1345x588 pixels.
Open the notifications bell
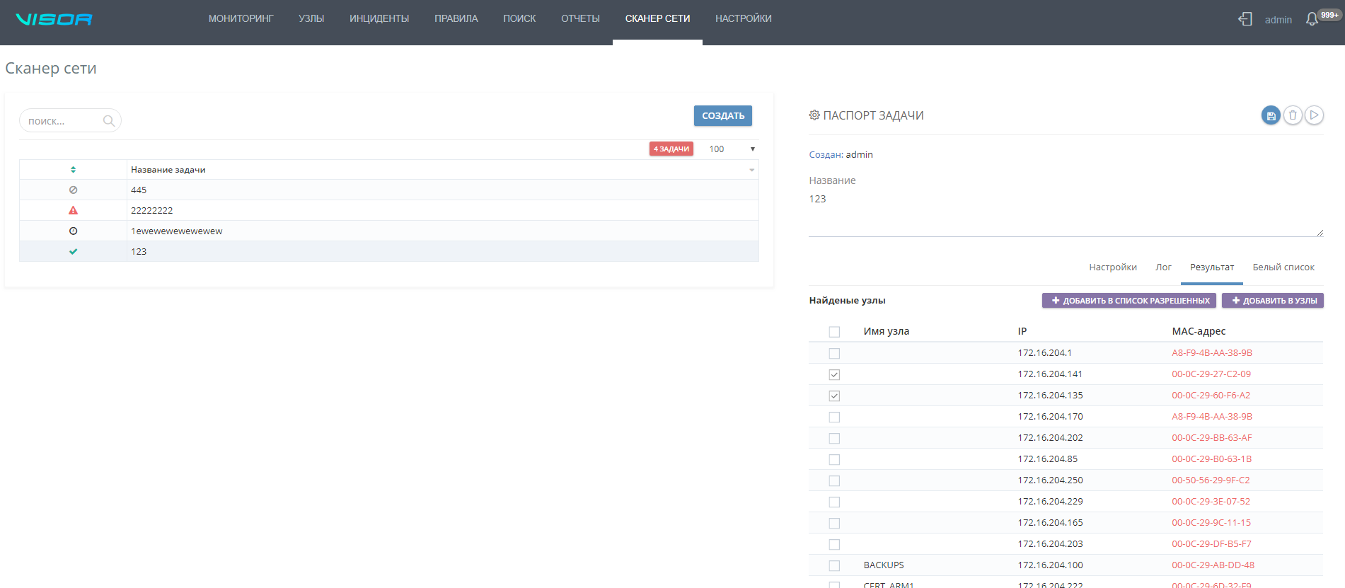1312,19
